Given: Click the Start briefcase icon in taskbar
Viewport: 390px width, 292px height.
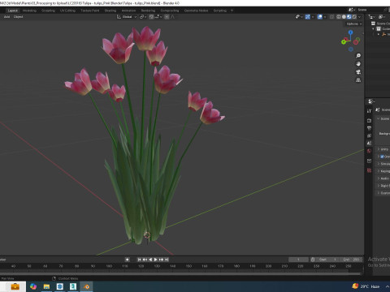Looking at the screenshot, I should 15,286.
